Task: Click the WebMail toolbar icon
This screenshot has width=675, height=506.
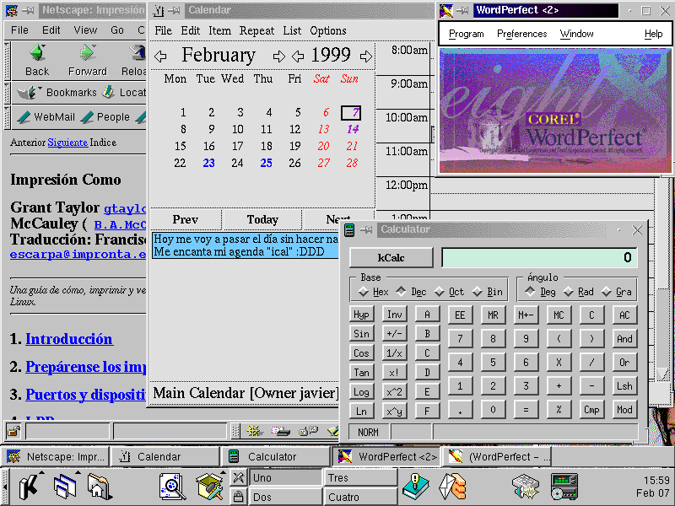Action: 24,116
